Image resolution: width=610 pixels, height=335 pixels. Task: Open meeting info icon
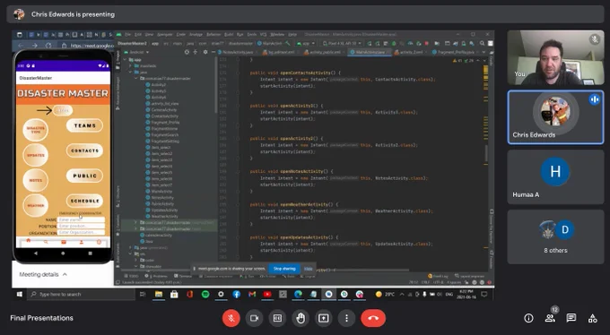click(x=528, y=318)
